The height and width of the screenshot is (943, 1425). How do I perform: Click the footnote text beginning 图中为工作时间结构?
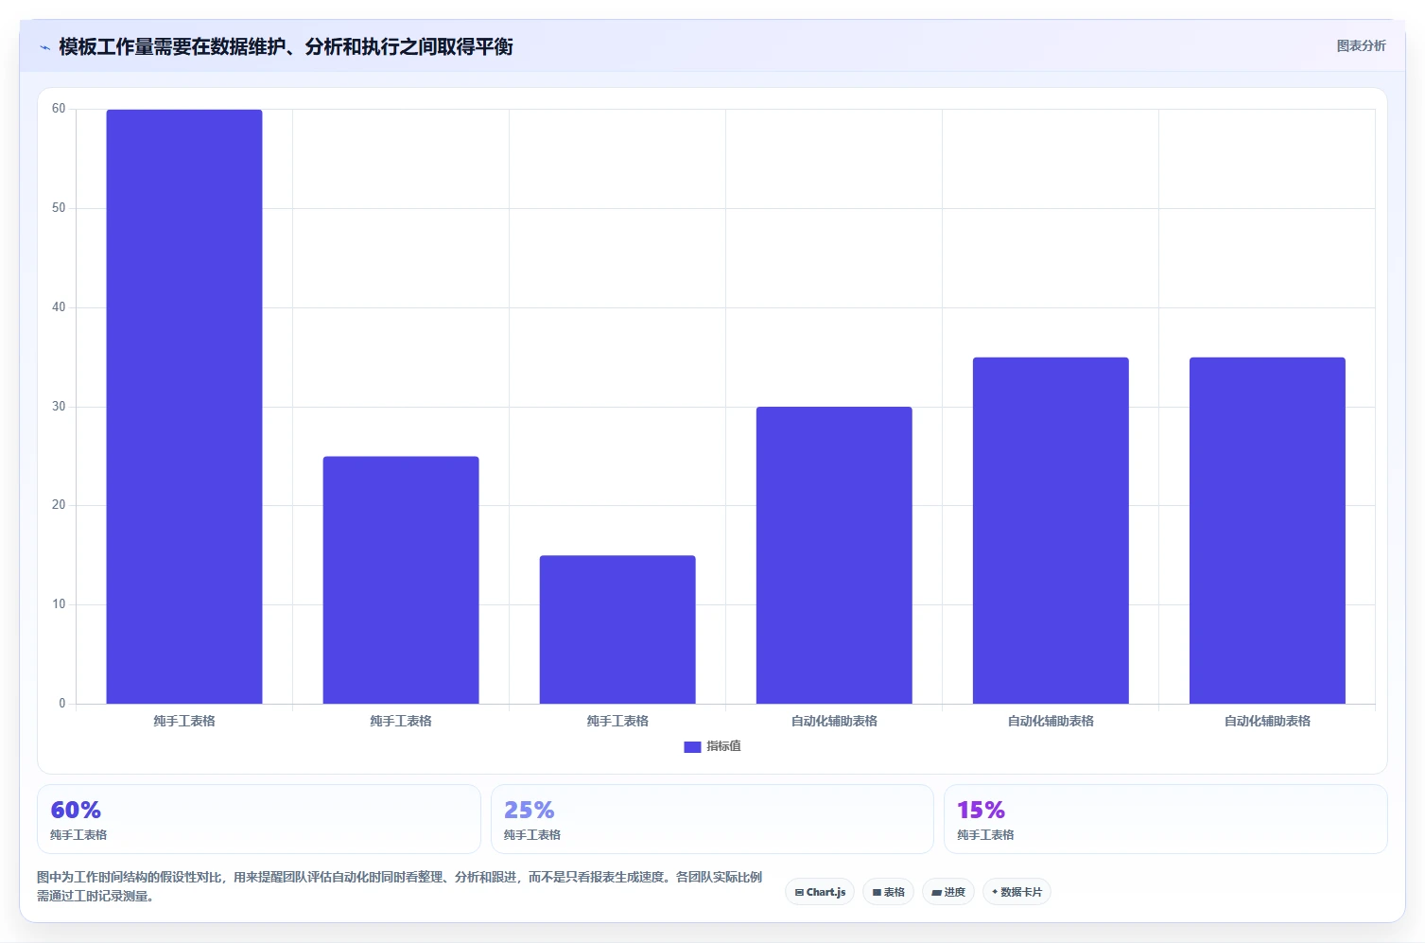(x=399, y=886)
